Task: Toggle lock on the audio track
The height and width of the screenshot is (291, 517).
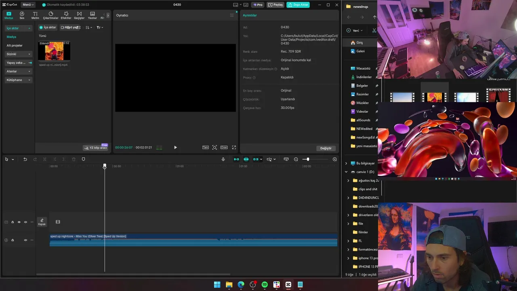Action: coord(13,240)
